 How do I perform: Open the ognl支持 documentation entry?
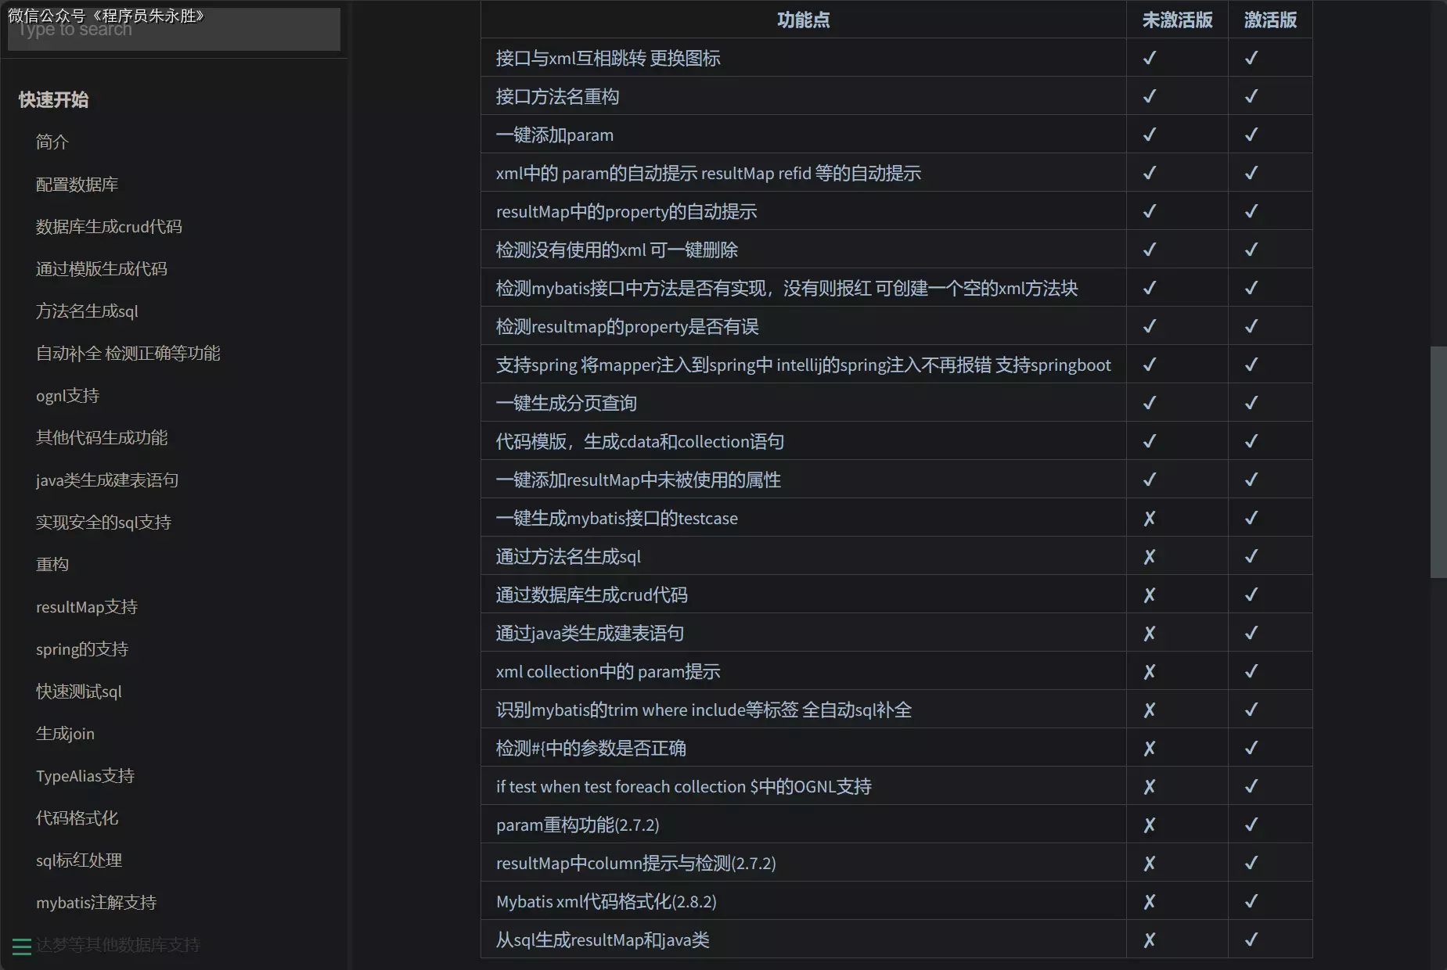click(x=67, y=395)
